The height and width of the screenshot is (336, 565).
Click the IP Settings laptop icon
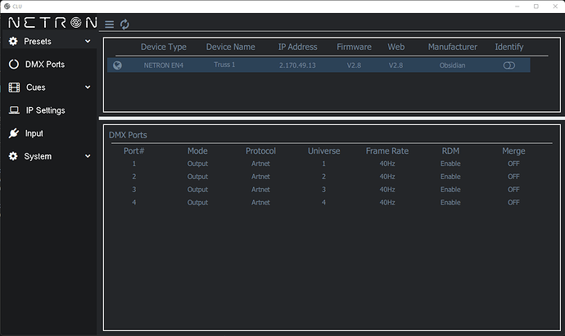tap(14, 110)
